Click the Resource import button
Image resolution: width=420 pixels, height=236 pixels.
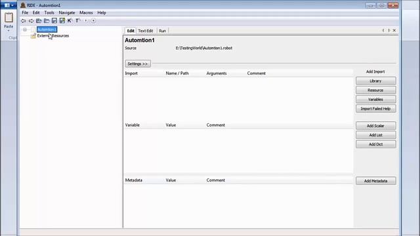point(376,90)
